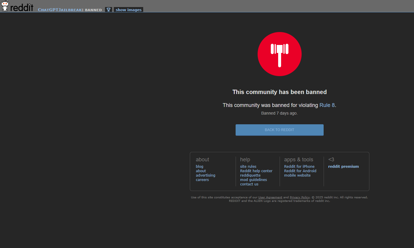Toggle the show images button
The width and height of the screenshot is (414, 248).
[129, 10]
